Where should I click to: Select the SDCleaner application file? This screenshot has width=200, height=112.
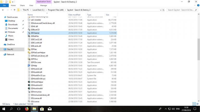[x=35, y=33]
